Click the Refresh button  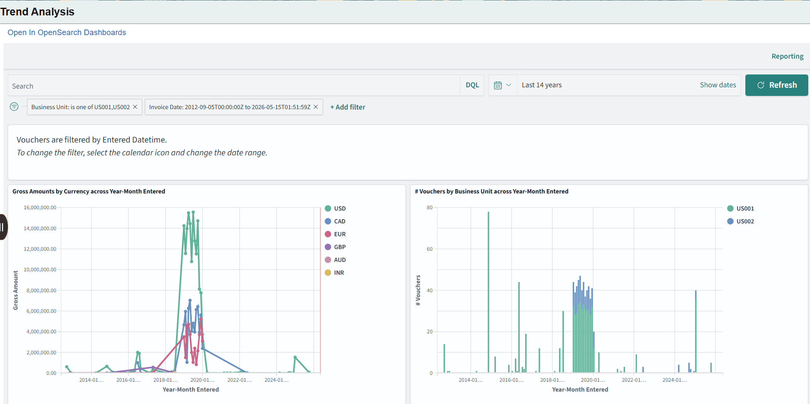pyautogui.click(x=777, y=85)
